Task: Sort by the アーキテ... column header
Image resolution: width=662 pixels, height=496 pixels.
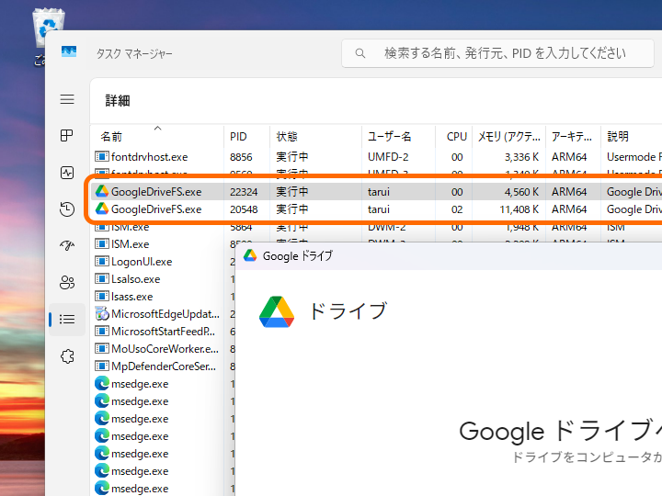Action: pyautogui.click(x=572, y=137)
